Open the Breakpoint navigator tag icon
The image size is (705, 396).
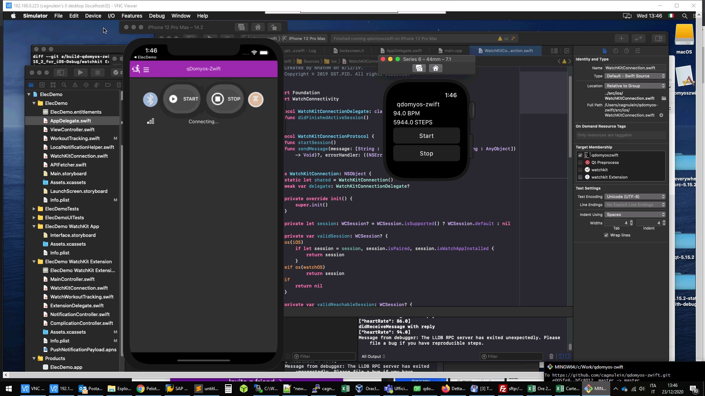[x=108, y=85]
